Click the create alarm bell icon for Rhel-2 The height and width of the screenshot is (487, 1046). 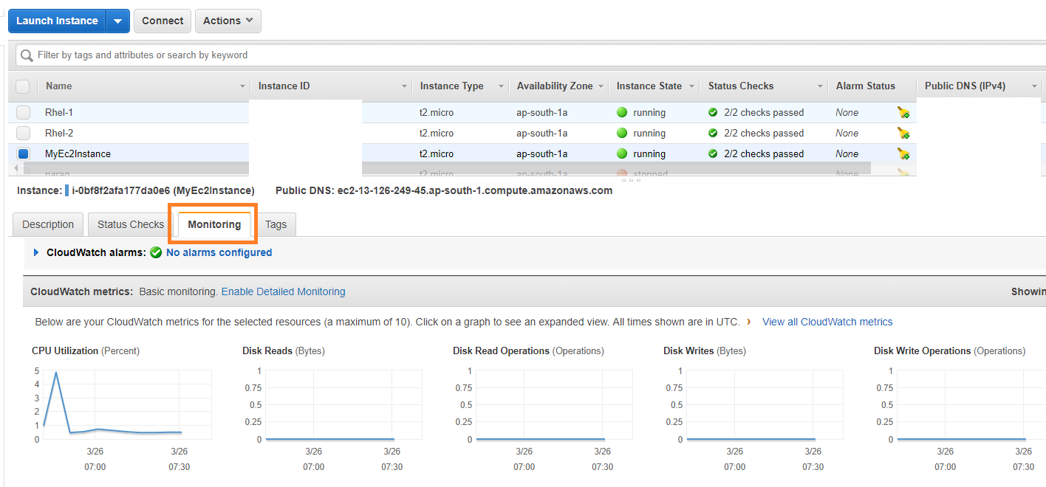pyautogui.click(x=903, y=133)
